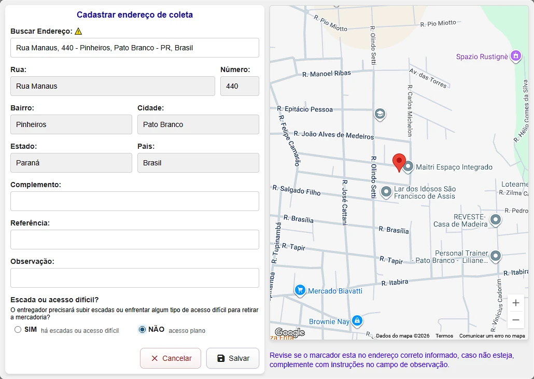Click Cadastrar endereço de coleta heading
The height and width of the screenshot is (379, 534).
pyautogui.click(x=135, y=15)
